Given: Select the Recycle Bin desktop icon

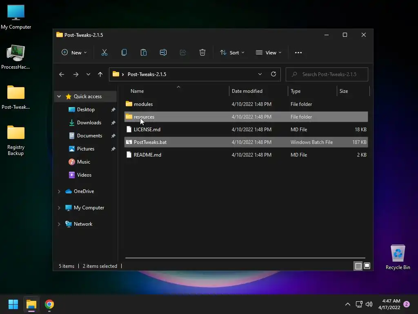Looking at the screenshot, I should click(398, 257).
